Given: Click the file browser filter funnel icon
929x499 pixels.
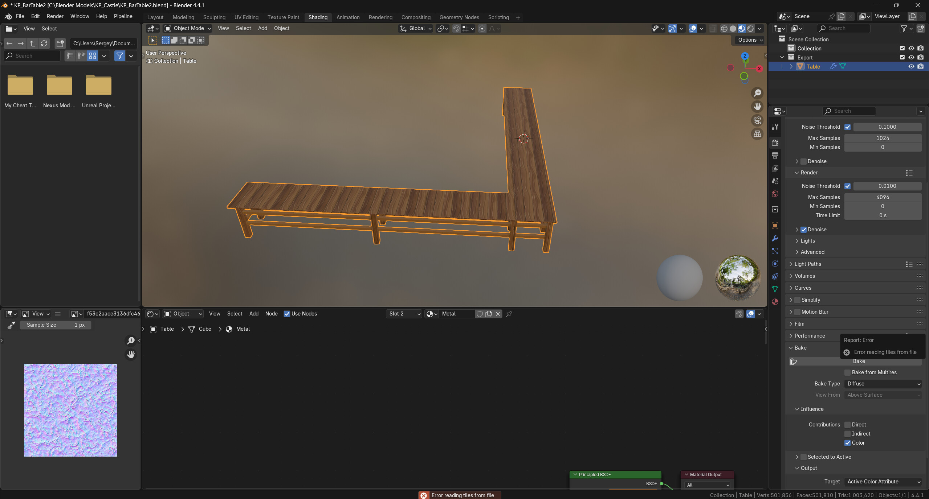Looking at the screenshot, I should pyautogui.click(x=120, y=56).
